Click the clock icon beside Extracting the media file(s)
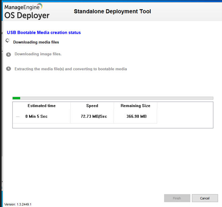222x207 pixels. 8,69
